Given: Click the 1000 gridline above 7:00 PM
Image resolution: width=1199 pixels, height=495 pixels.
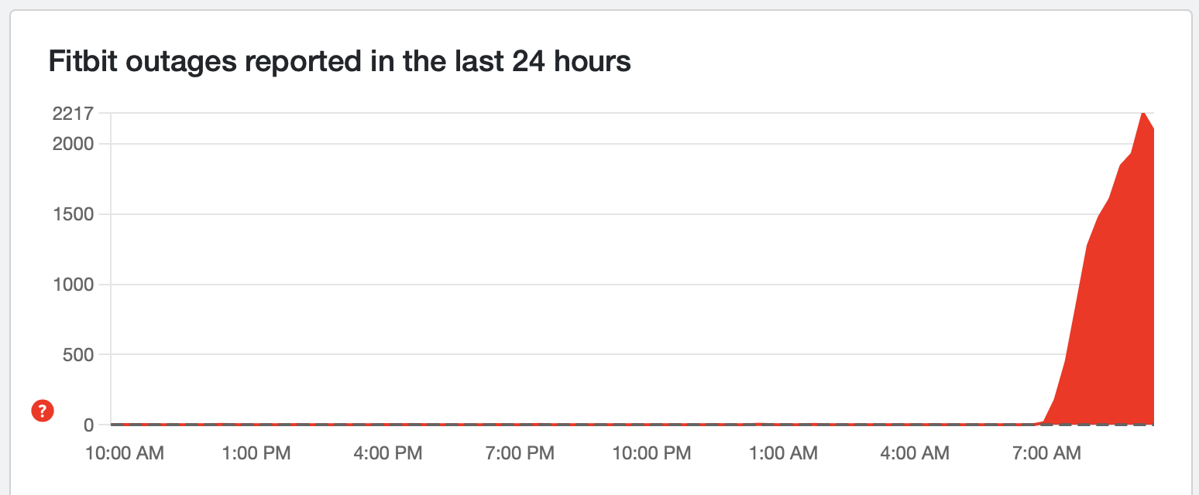Looking at the screenshot, I should point(520,285).
